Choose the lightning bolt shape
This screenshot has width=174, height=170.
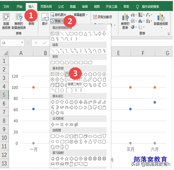pos(90,85)
